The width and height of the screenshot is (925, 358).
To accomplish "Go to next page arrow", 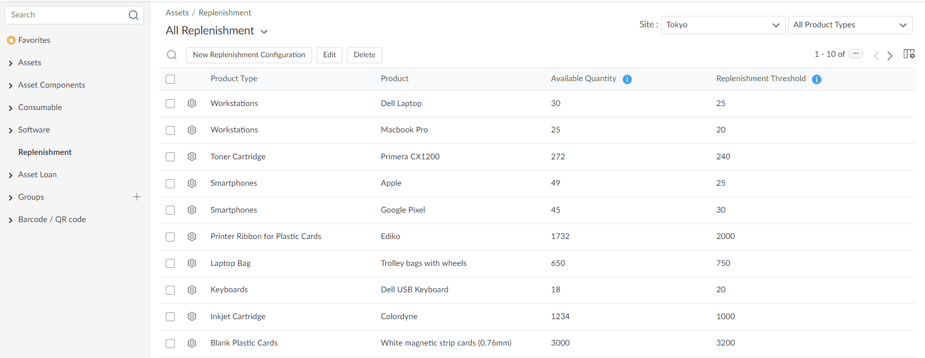I will (x=890, y=55).
